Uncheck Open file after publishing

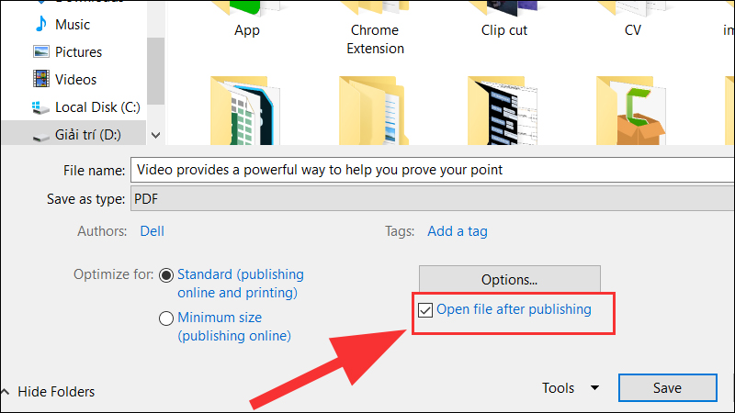tap(425, 310)
